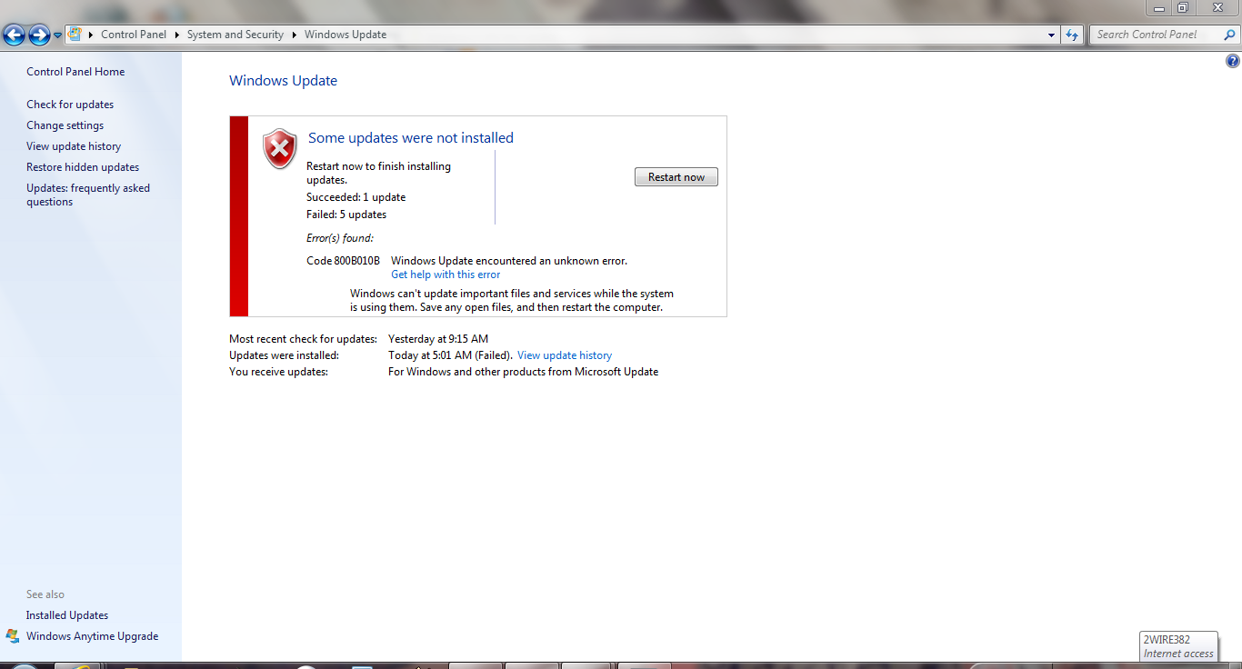This screenshot has height=669, width=1242.
Task: Click the 'Yesterday at 9:15 AM' value
Action: point(438,339)
